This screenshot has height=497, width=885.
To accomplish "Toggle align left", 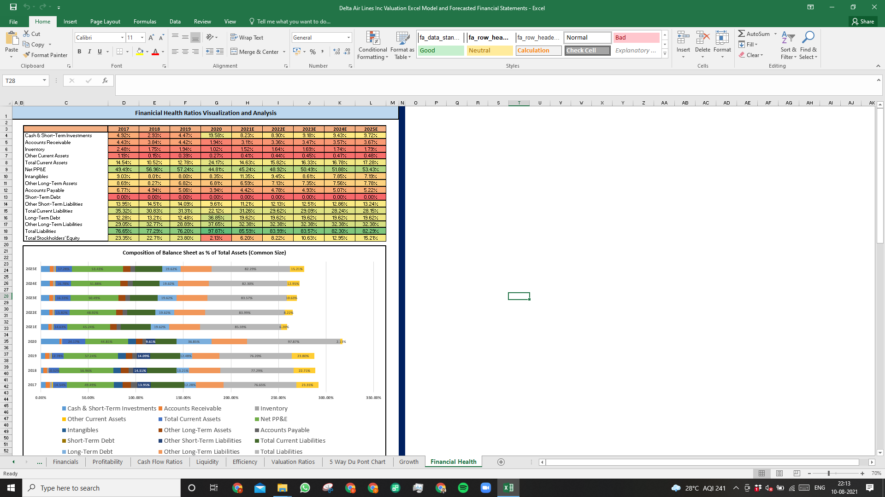I will coord(175,52).
